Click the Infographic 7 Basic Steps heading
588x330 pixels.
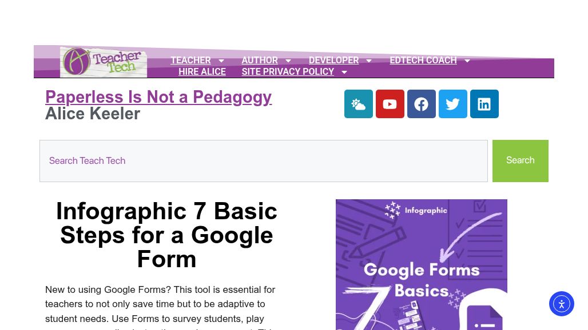coord(166,235)
